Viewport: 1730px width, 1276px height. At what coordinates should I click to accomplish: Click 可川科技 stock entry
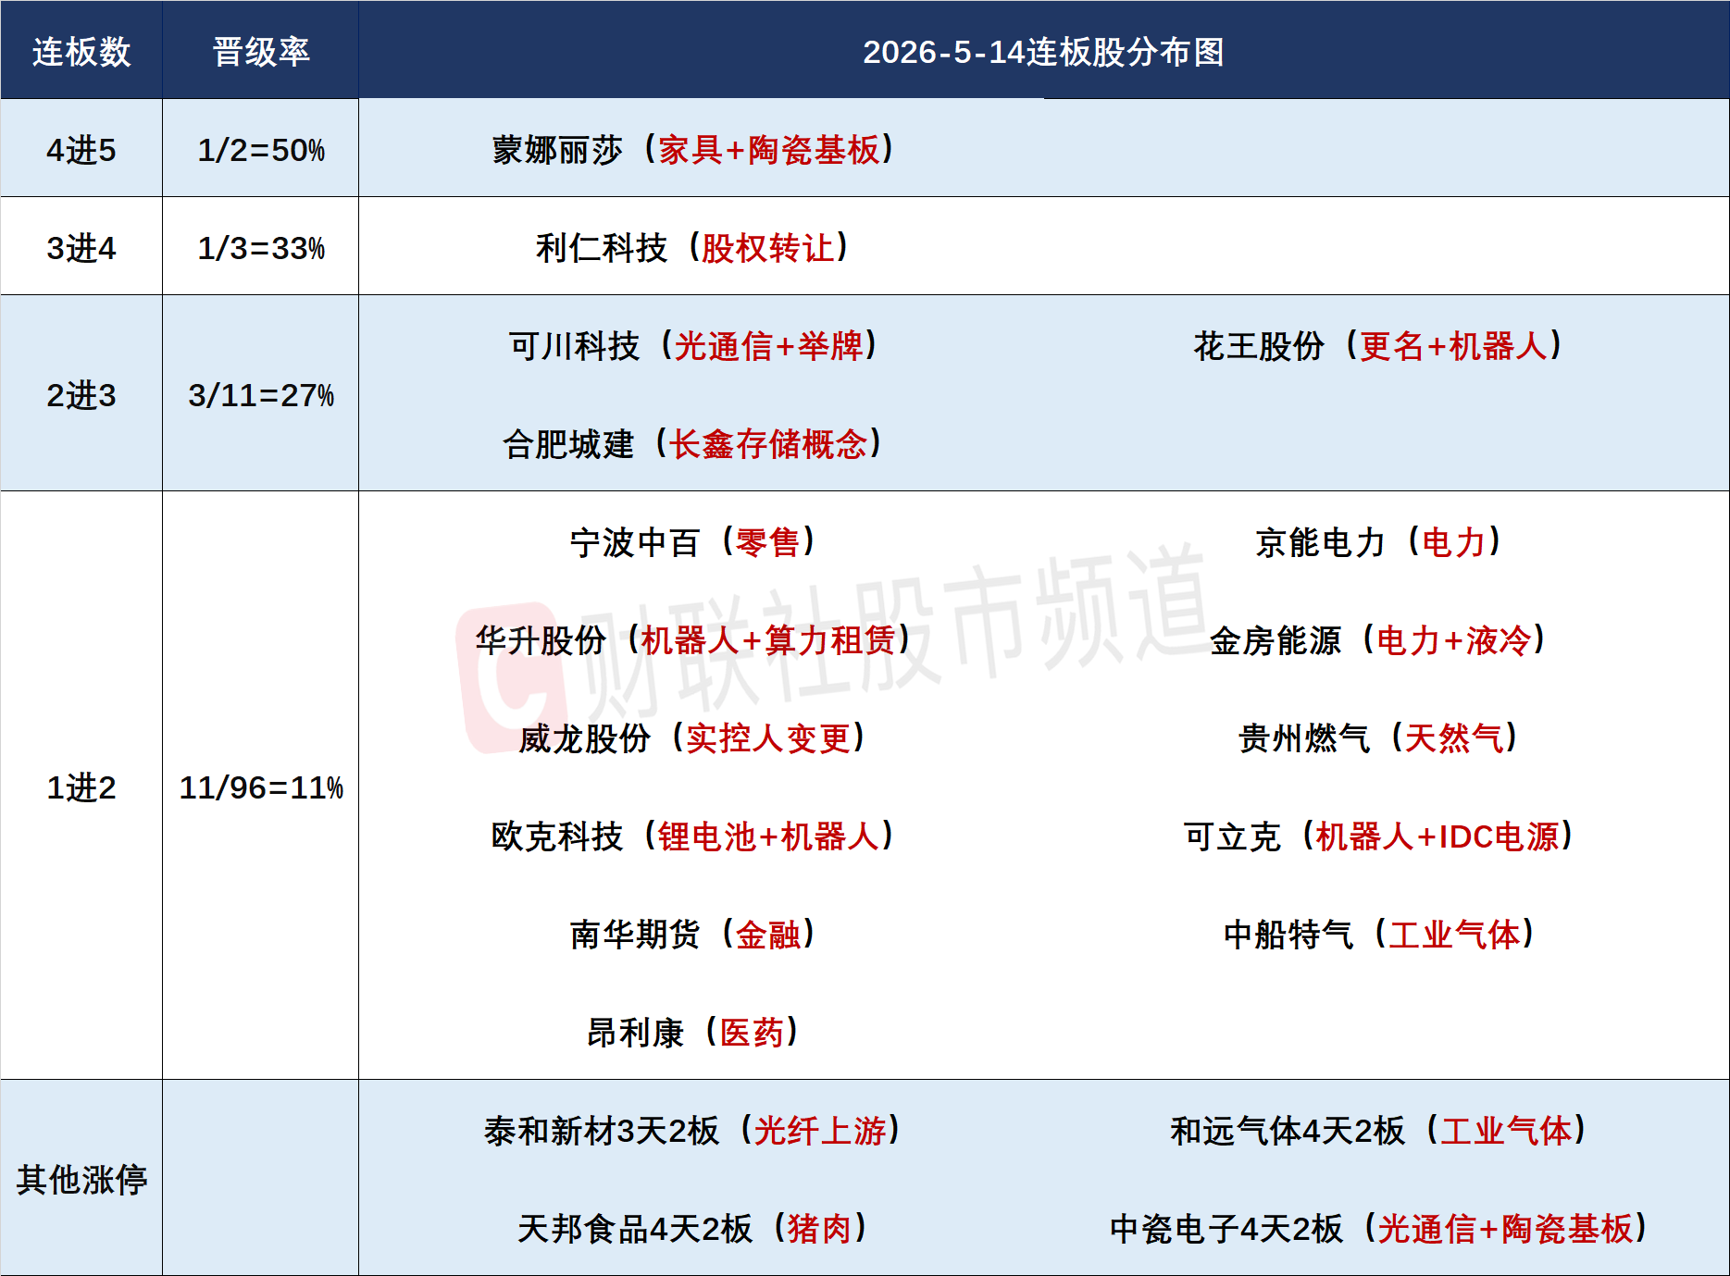(693, 346)
